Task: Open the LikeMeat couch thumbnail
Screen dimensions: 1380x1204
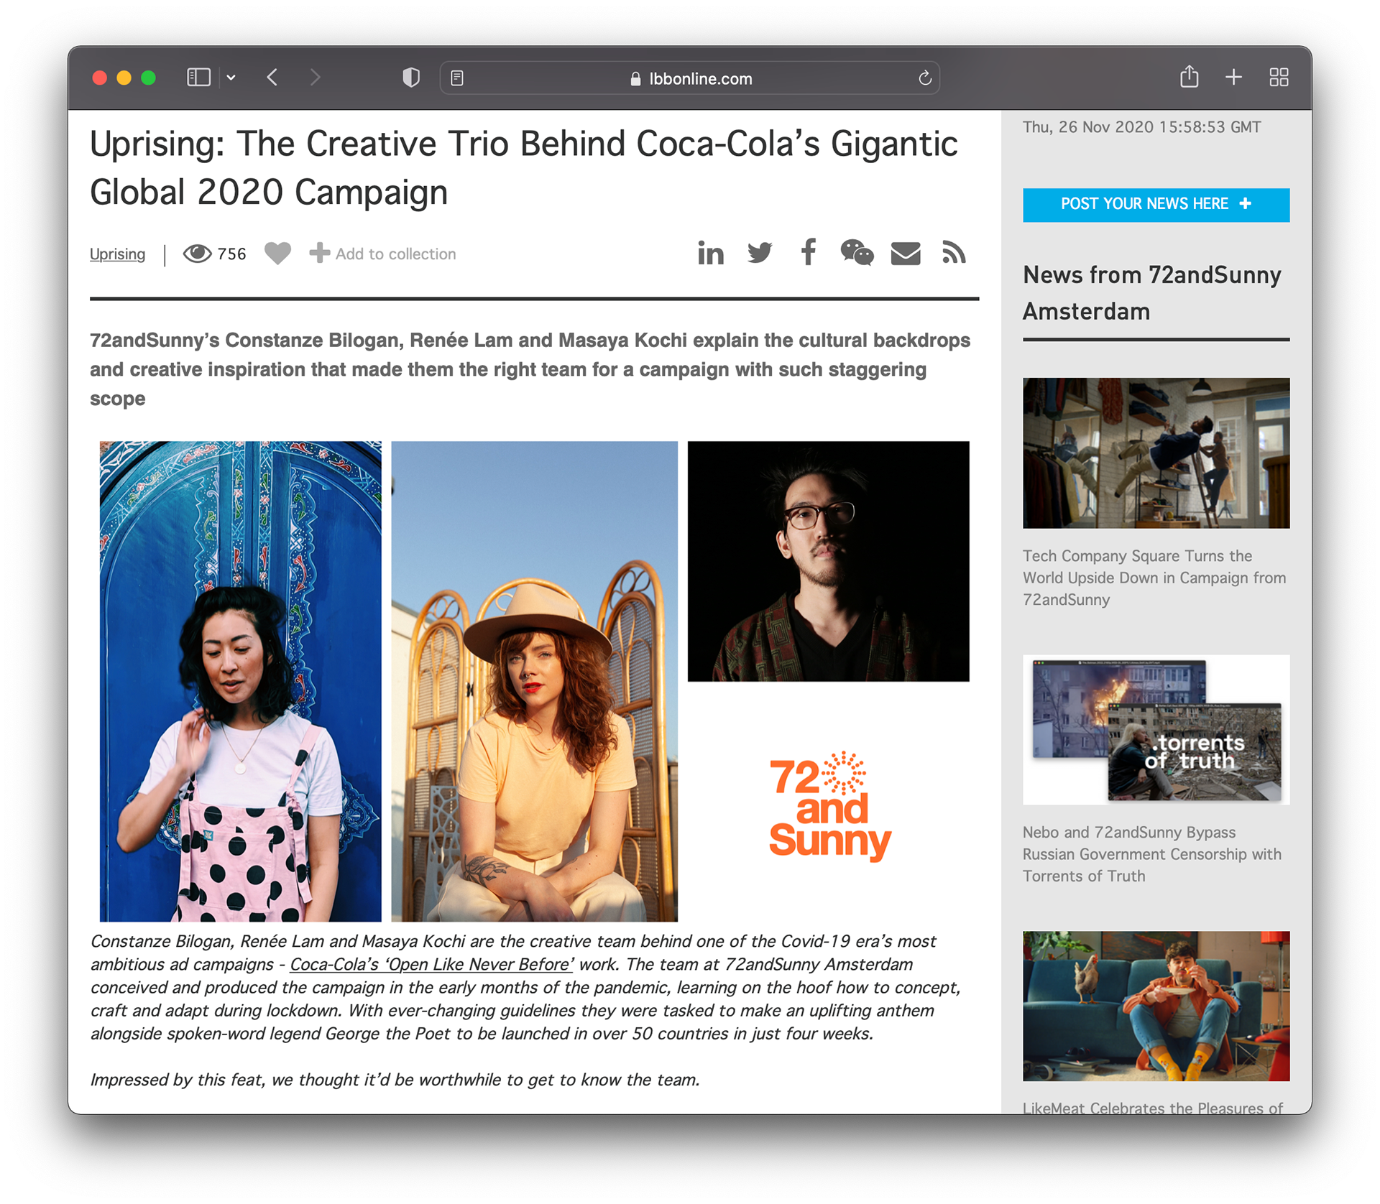Action: click(1156, 1006)
